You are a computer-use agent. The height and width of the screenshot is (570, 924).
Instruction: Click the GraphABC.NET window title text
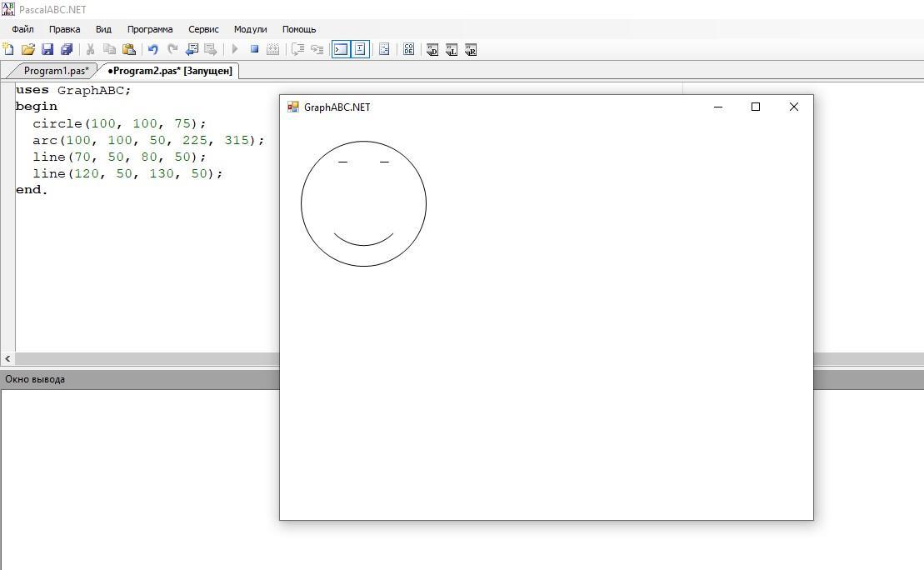337,107
